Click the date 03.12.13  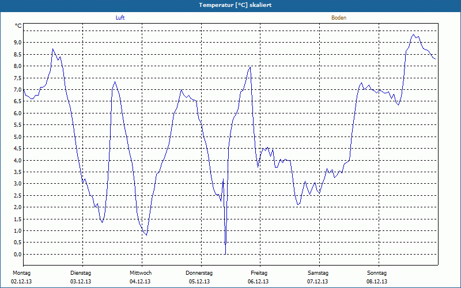(x=81, y=282)
